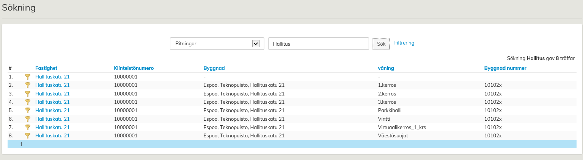
Task: Select page 1 in the pagination bar
Action: (x=21, y=144)
